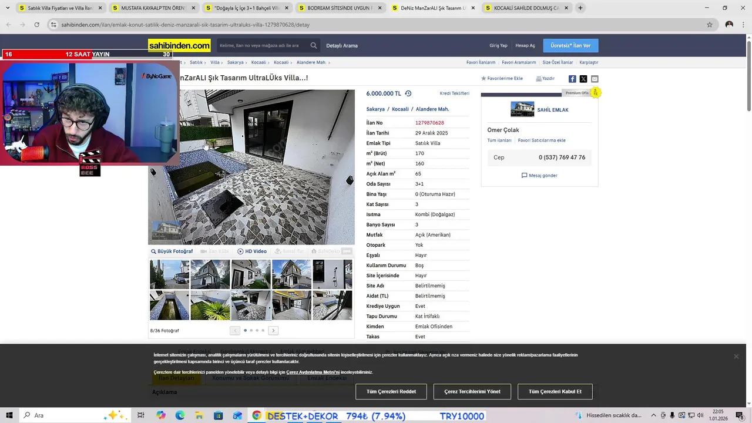The width and height of the screenshot is (752, 423).
Task: Show previous main photo with left arrow
Action: click(153, 172)
